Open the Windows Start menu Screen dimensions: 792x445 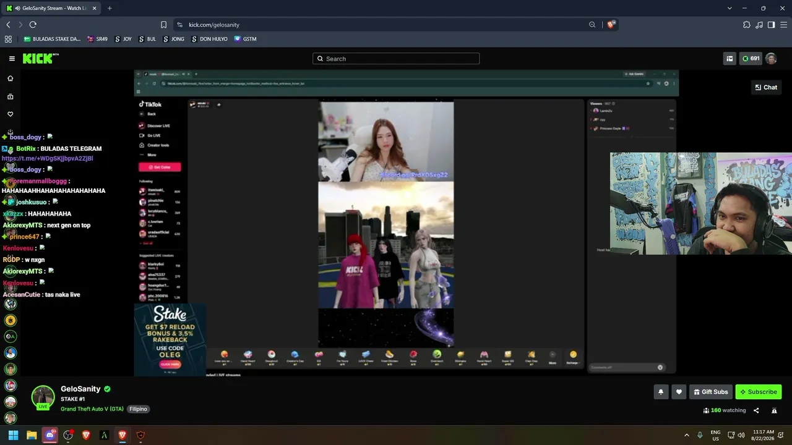[13, 435]
